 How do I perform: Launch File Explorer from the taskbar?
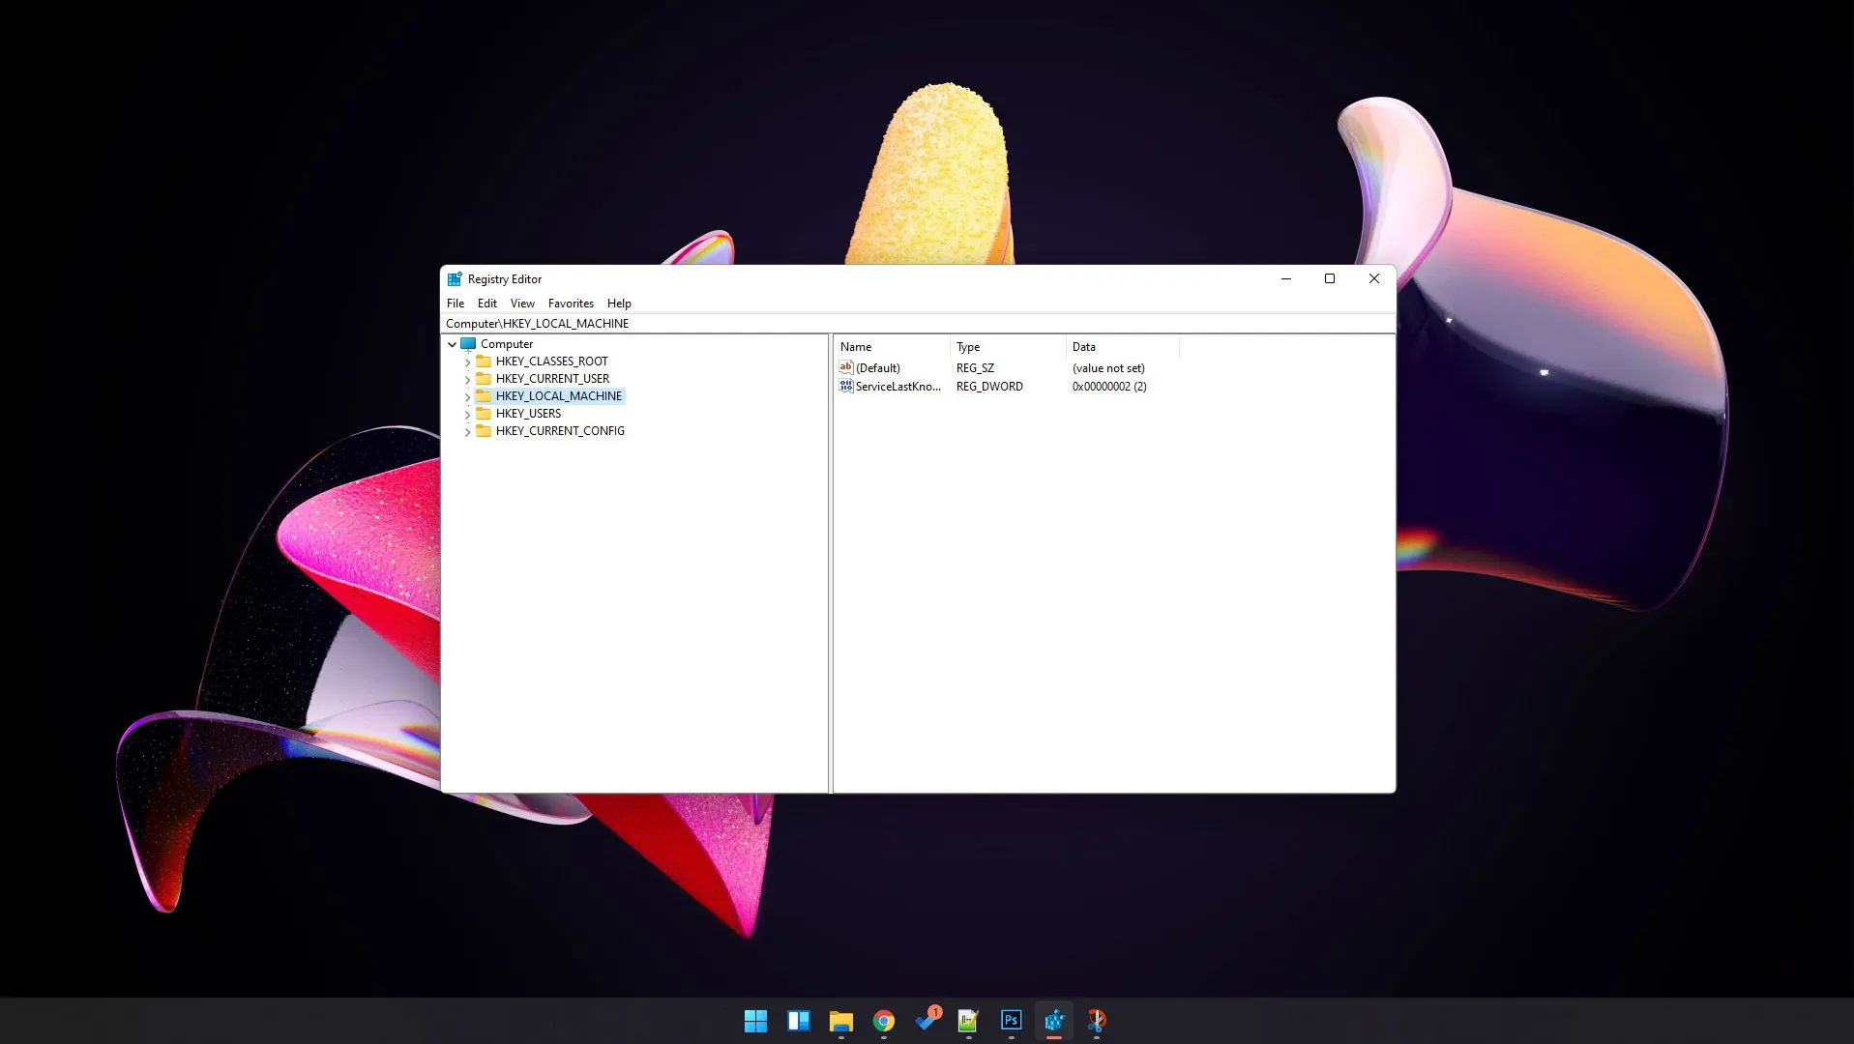[x=840, y=1021]
